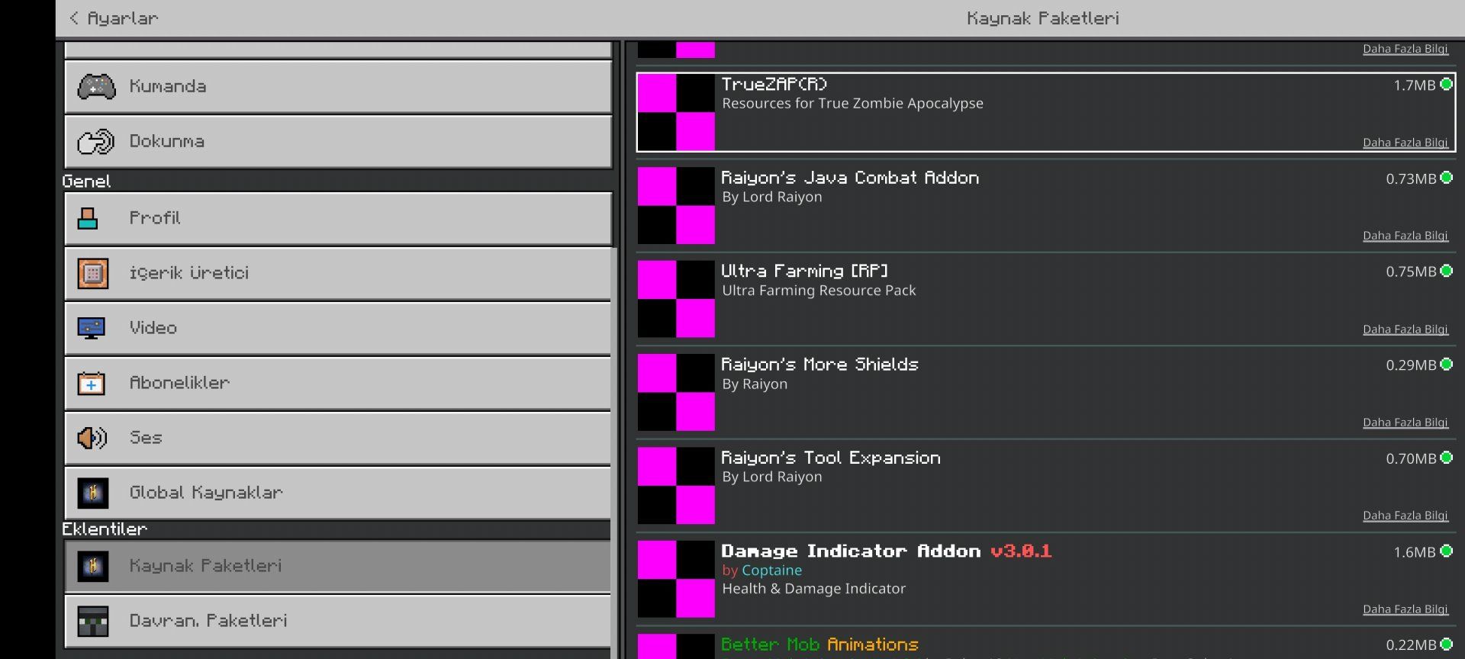1465x659 pixels.
Task: Click the Abonelikler label
Action: [179, 383]
